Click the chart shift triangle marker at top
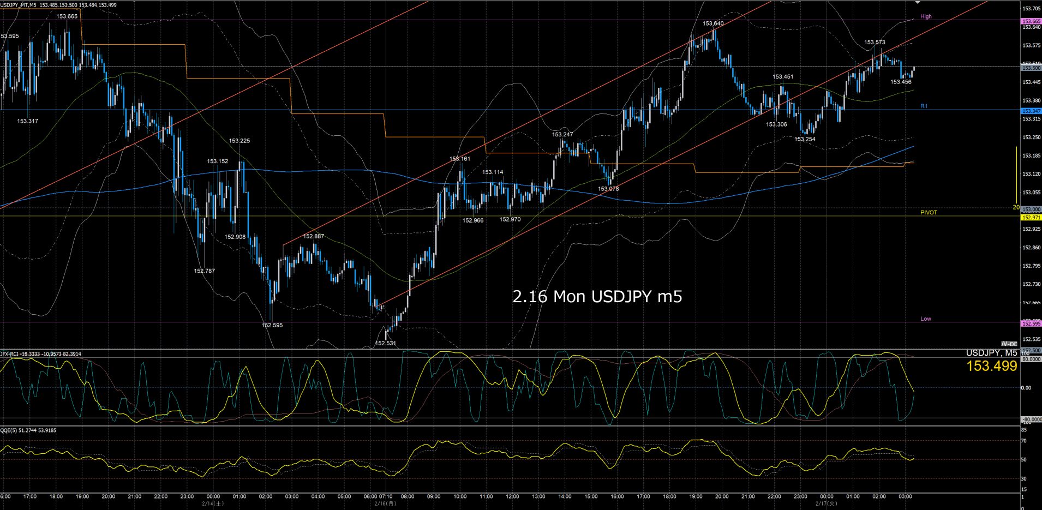 (x=917, y=3)
